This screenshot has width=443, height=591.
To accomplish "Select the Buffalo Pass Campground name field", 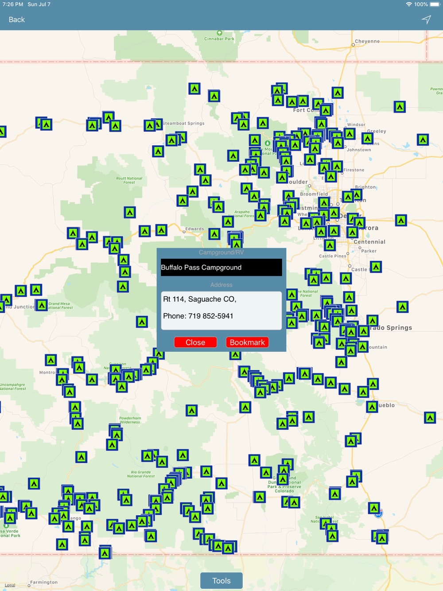I will click(221, 268).
